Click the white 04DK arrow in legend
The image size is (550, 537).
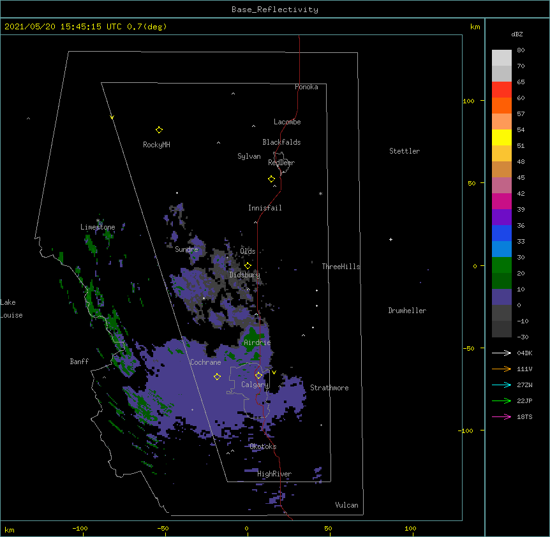(502, 353)
